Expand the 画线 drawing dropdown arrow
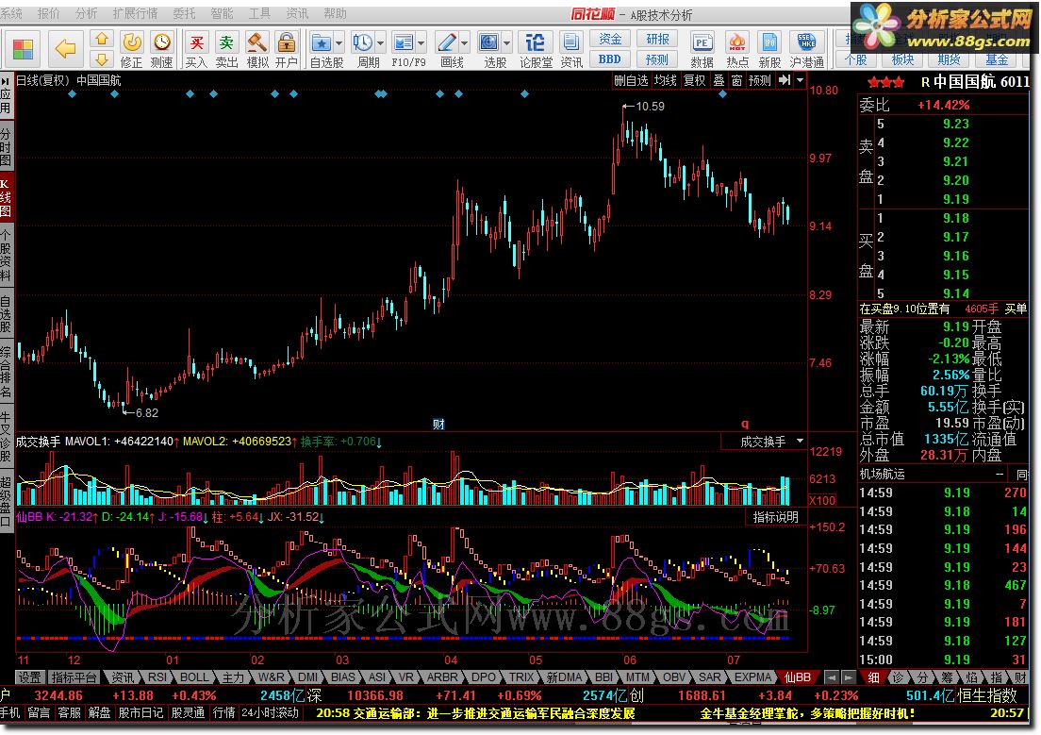 tap(464, 43)
